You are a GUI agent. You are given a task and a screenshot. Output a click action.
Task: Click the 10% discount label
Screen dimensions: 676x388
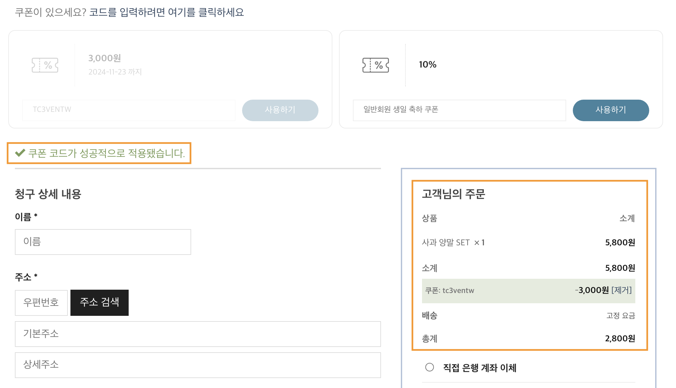pos(428,65)
